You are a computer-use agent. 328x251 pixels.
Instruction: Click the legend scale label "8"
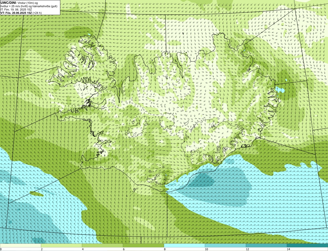(165, 249)
